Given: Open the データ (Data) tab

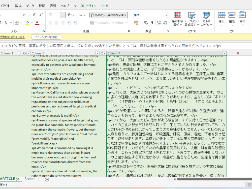Looking at the screenshot, I should pos(30,6).
